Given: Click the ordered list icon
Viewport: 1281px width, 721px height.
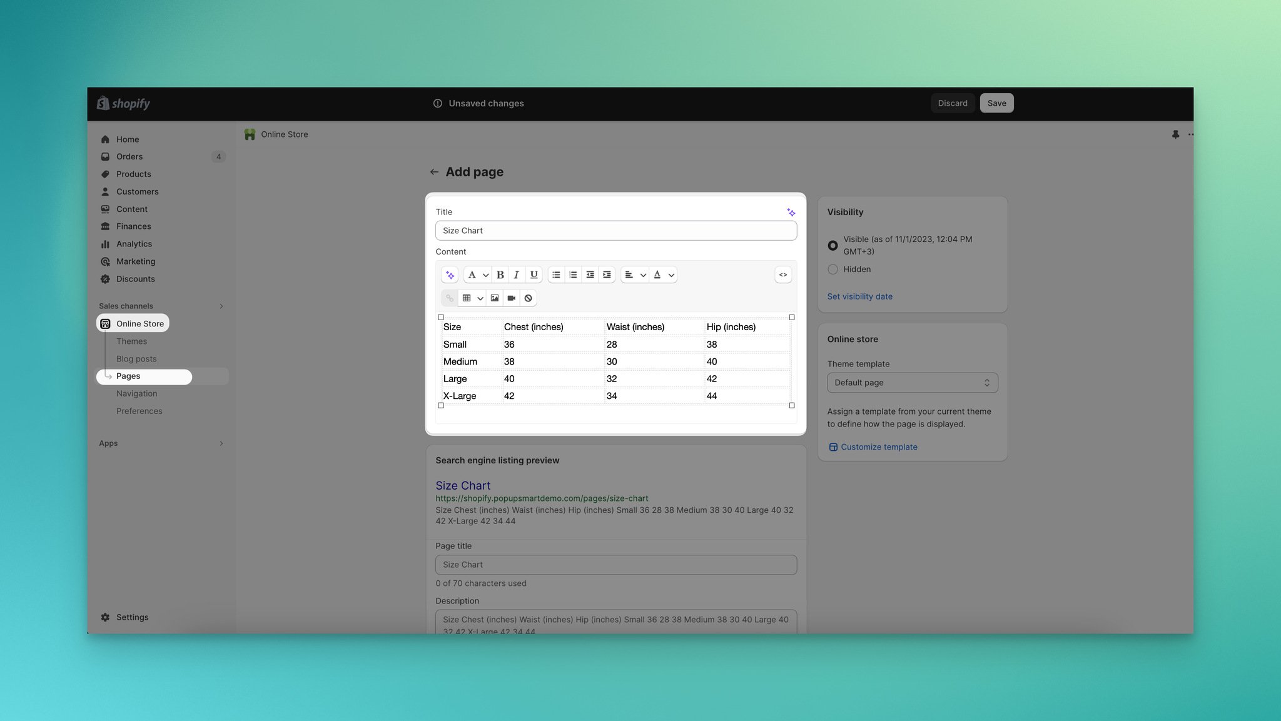Looking at the screenshot, I should click(573, 275).
